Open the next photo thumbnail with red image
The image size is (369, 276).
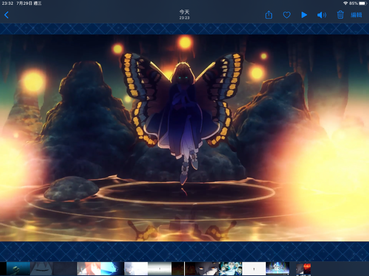(303, 269)
